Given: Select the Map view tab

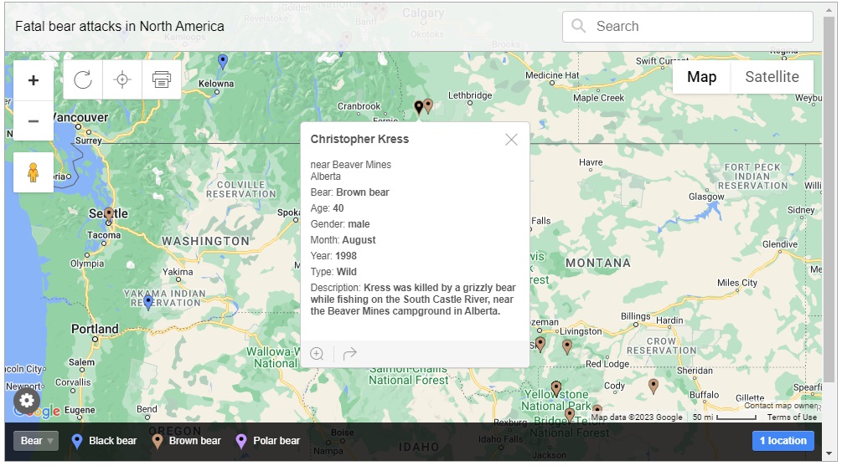Looking at the screenshot, I should click(701, 77).
